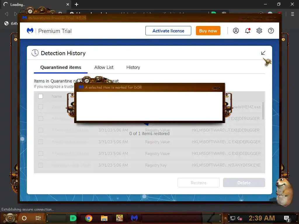Click the Registry Key type cell

coord(156,165)
